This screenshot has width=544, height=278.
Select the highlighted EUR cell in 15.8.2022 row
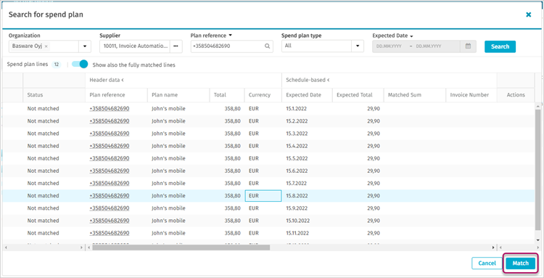(x=263, y=196)
